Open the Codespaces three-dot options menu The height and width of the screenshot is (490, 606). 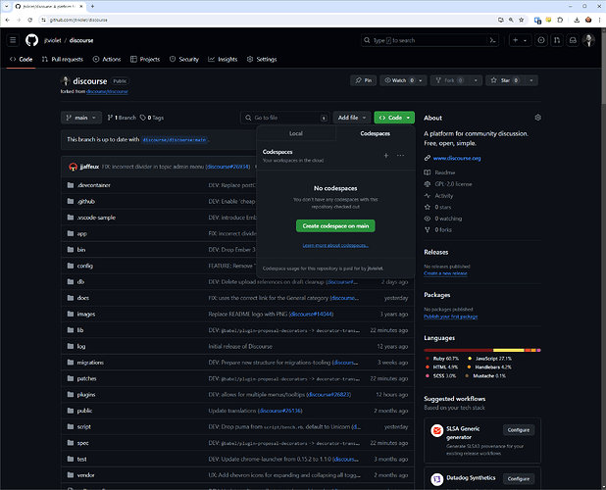coord(400,155)
